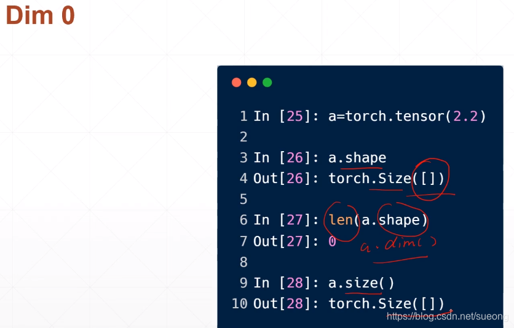Click the 'In [26]:' prompt
Image resolution: width=514 pixels, height=328 pixels.
(x=286, y=158)
